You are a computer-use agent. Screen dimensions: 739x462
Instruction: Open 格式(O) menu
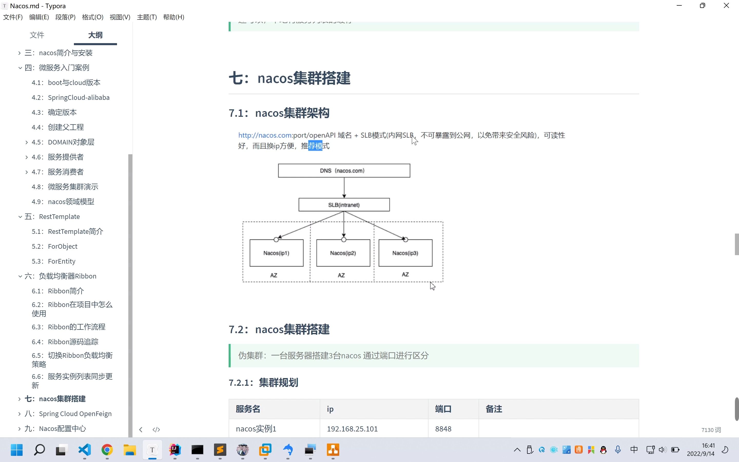pos(93,17)
